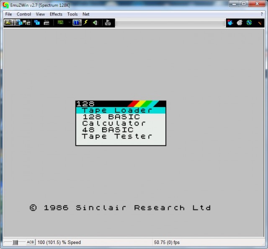
Task: Click the tape recorder player icon
Action: point(108,23)
